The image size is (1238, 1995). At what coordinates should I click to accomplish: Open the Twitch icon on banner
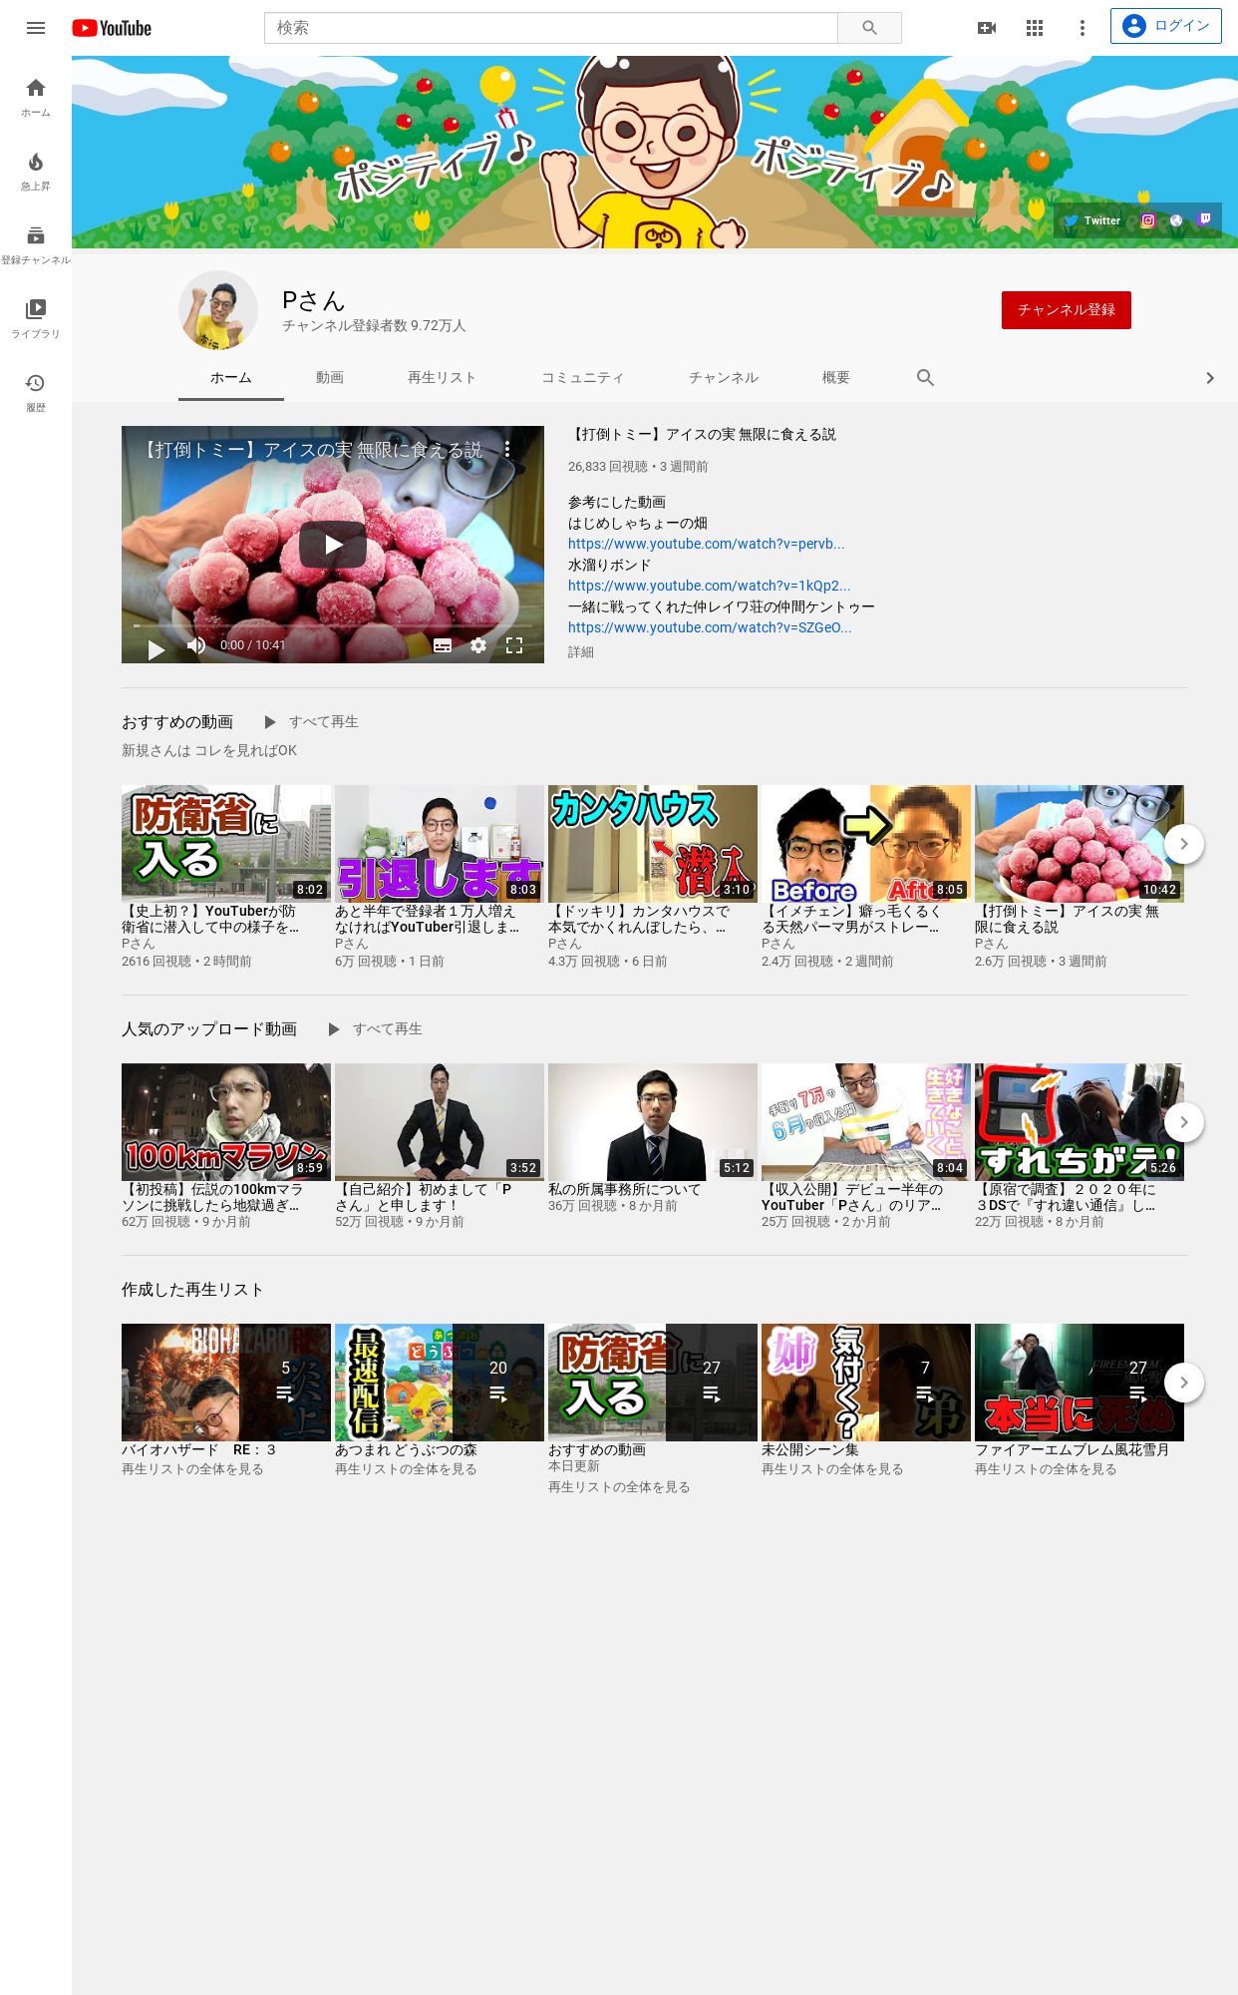pyautogui.click(x=1204, y=219)
